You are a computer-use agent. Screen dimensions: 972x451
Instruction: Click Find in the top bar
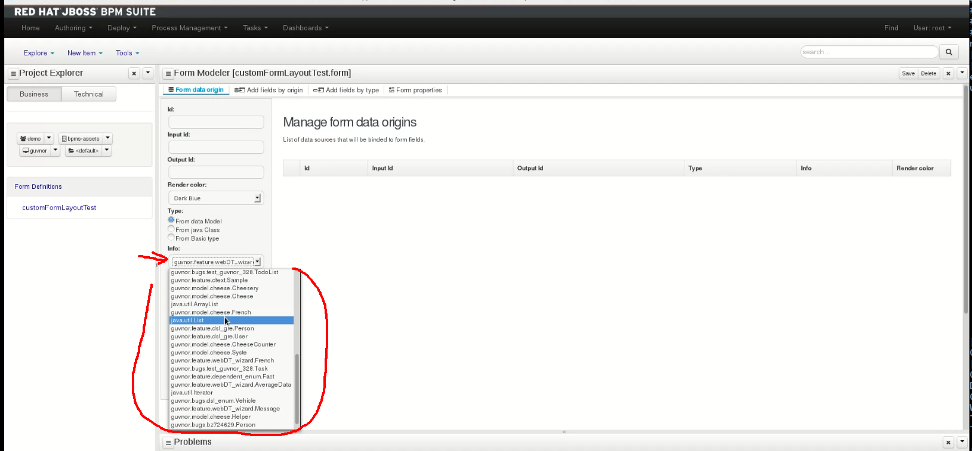point(891,28)
